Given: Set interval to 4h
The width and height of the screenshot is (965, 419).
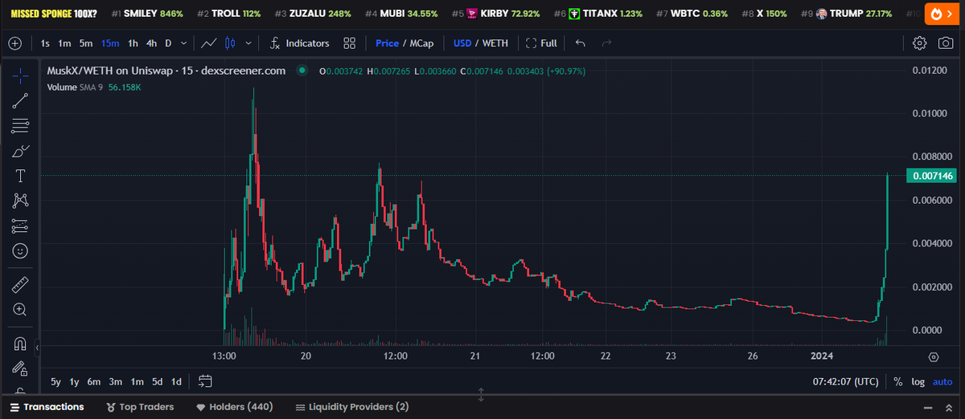Looking at the screenshot, I should pos(151,43).
